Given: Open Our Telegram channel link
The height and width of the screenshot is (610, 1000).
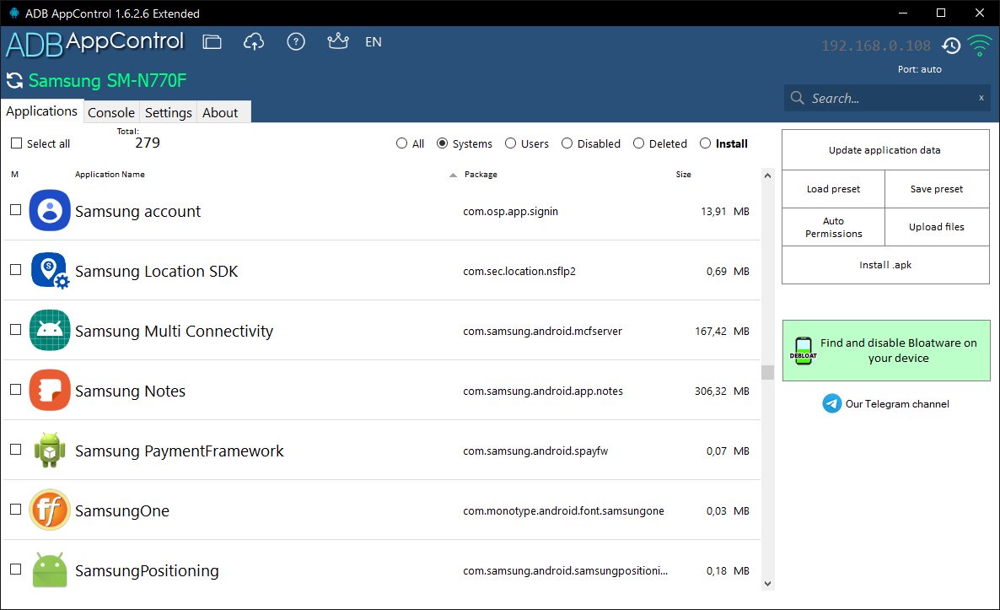Looking at the screenshot, I should [x=897, y=404].
